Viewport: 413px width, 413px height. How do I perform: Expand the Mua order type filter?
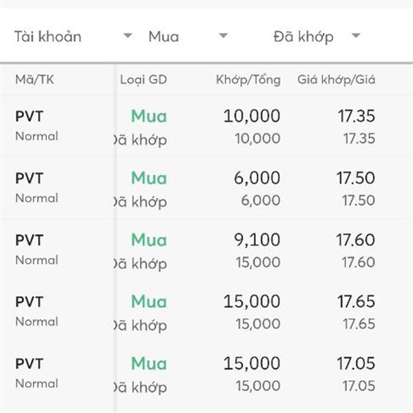[x=187, y=36]
